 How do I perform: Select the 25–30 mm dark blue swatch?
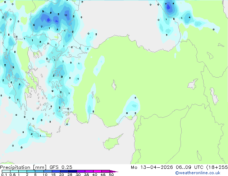[x=72, y=171]
